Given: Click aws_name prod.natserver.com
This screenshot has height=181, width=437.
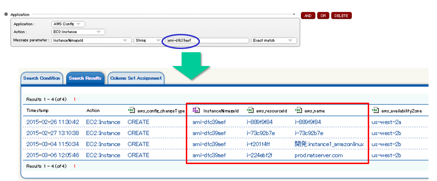Looking at the screenshot, I should point(319,155).
